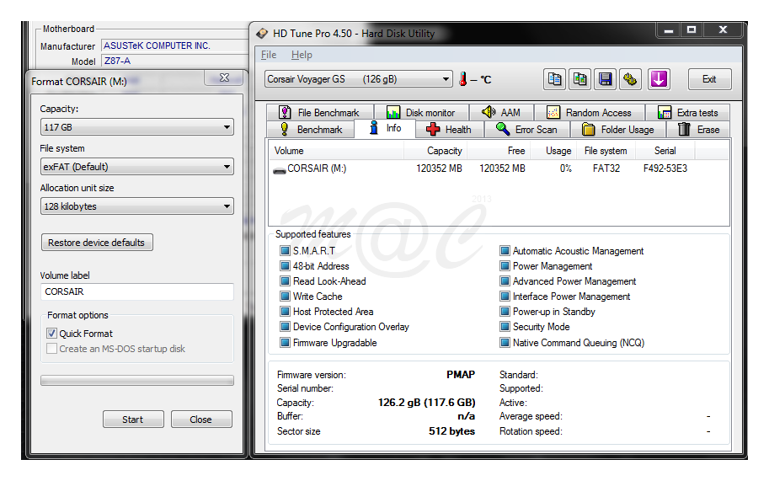769x481 pixels.
Task: Click the thermometer temperature icon
Action: [x=463, y=79]
